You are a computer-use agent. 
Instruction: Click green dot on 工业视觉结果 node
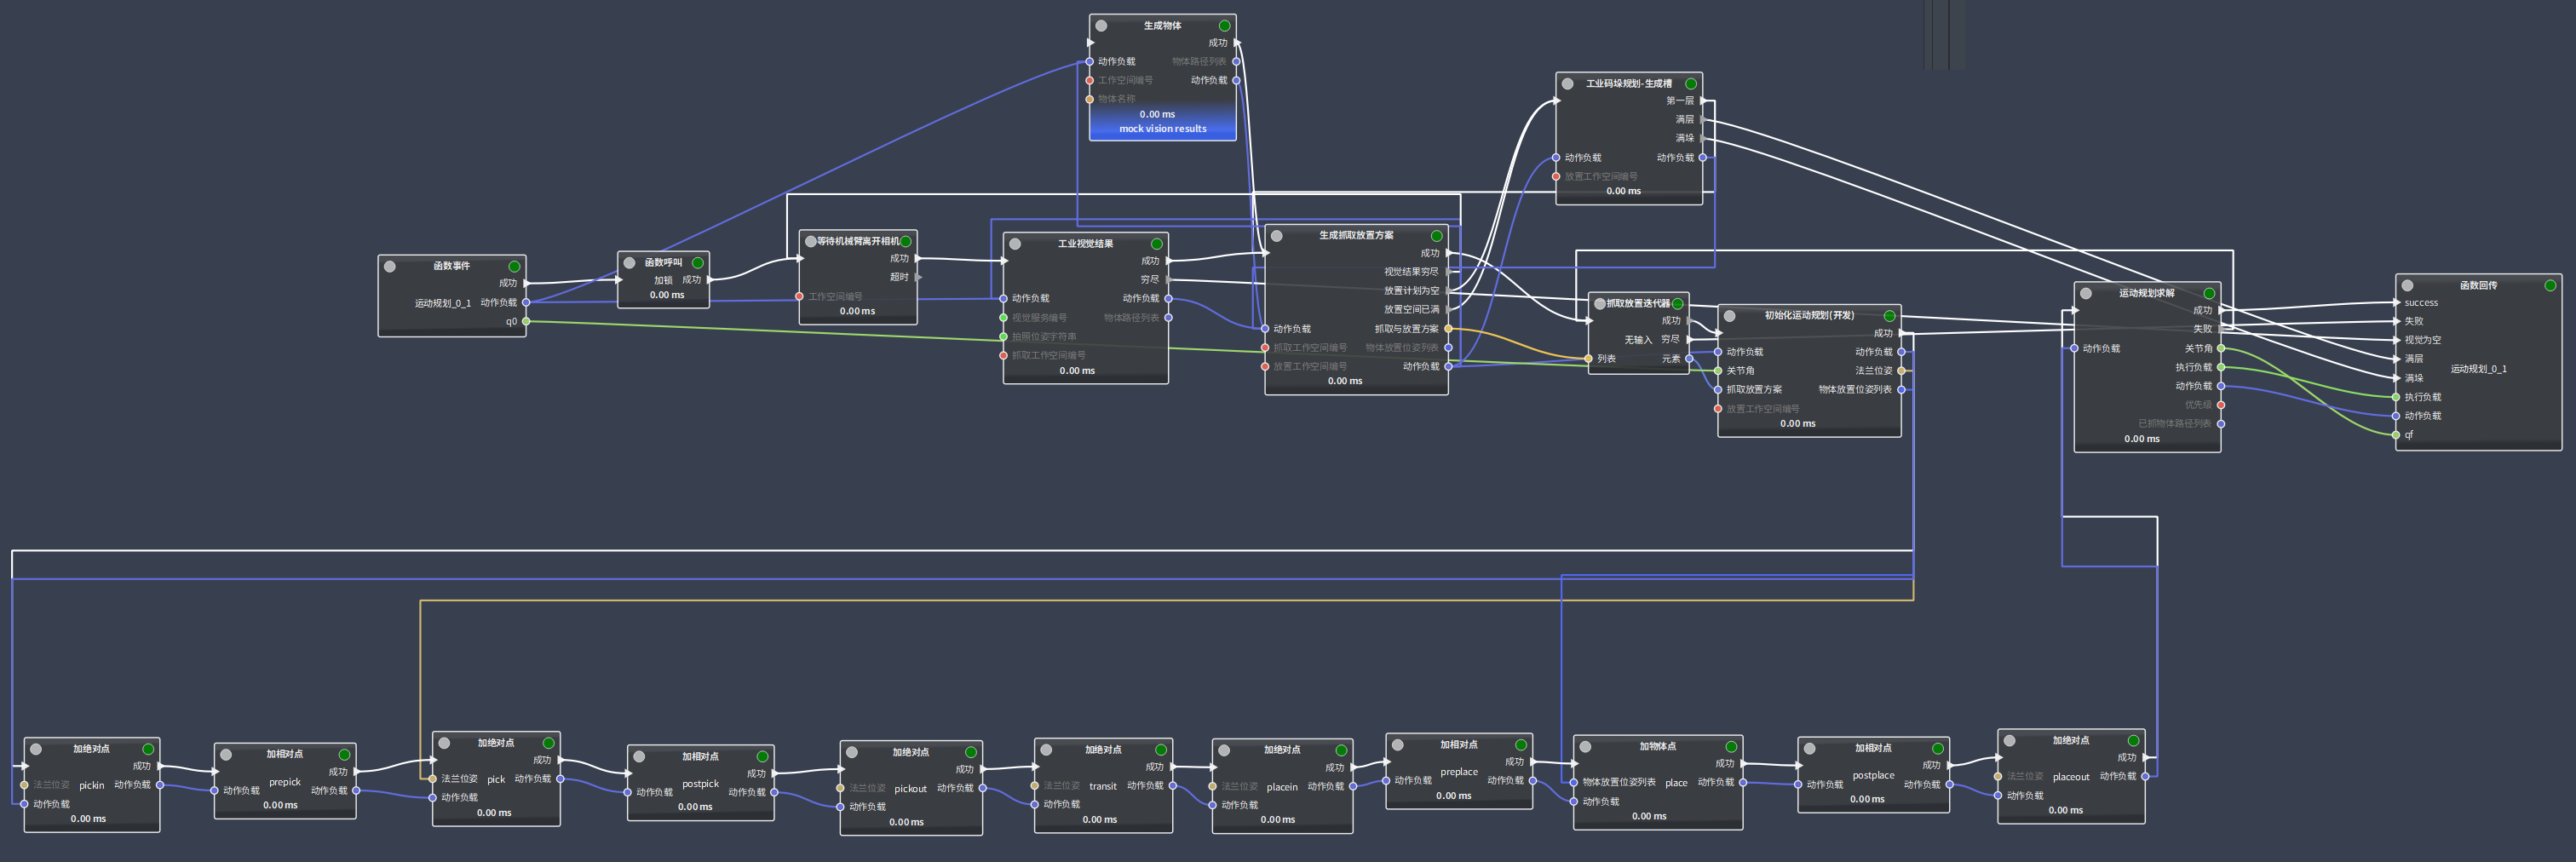pos(1157,244)
